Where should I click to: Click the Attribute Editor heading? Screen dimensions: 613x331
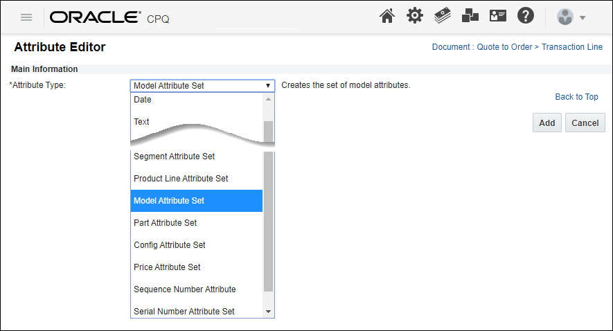click(60, 47)
